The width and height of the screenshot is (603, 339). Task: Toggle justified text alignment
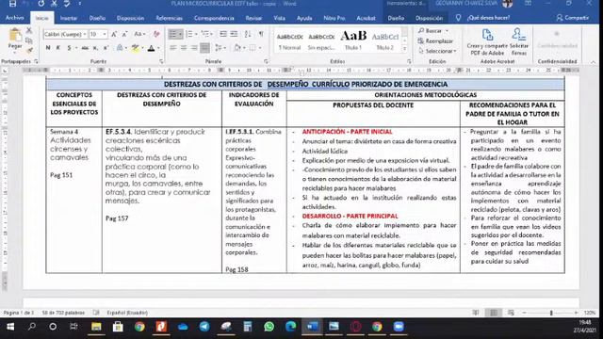[204, 48]
